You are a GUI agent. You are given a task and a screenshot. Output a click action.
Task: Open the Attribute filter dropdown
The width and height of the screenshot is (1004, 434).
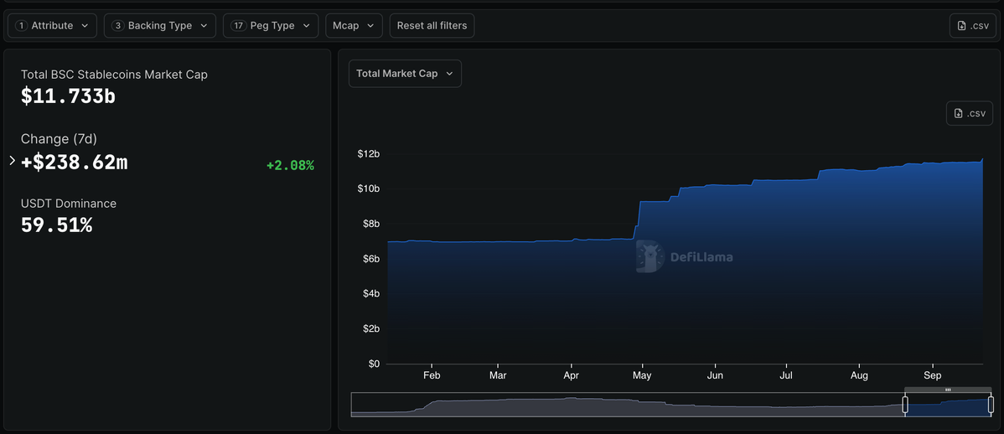[x=52, y=26]
